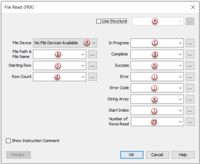Browse tags for String Array
This screenshot has width=200, height=164.
click(190, 99)
